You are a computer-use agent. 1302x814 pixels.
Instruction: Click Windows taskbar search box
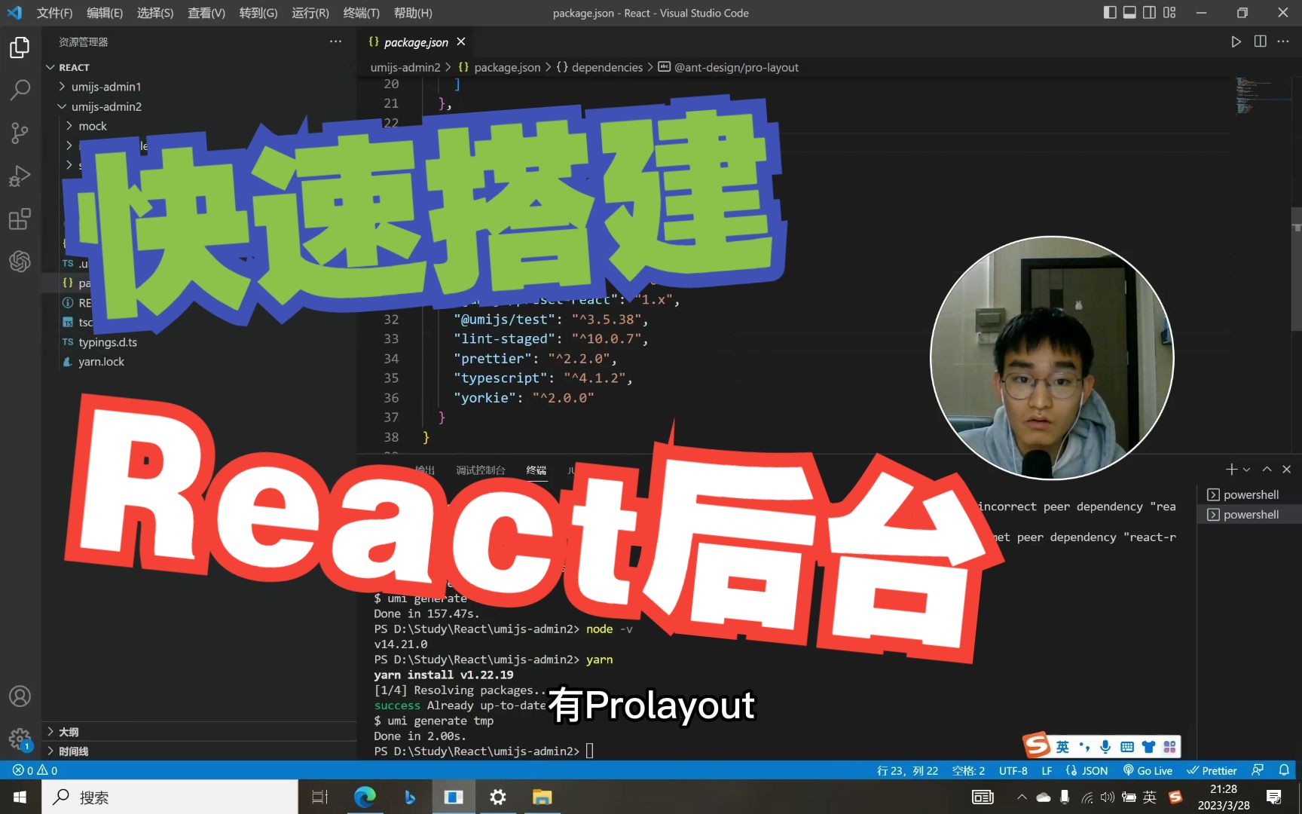pos(170,797)
